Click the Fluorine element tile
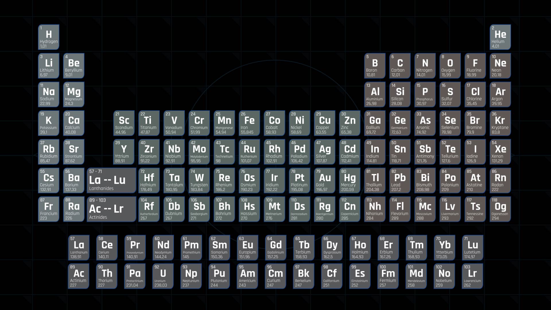This screenshot has width=551, height=310. pyautogui.click(x=475, y=66)
